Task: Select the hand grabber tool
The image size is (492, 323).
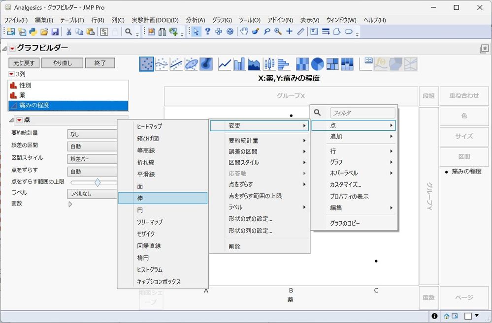Action: pyautogui.click(x=244, y=31)
